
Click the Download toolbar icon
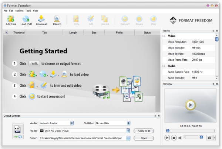(x=41, y=19)
